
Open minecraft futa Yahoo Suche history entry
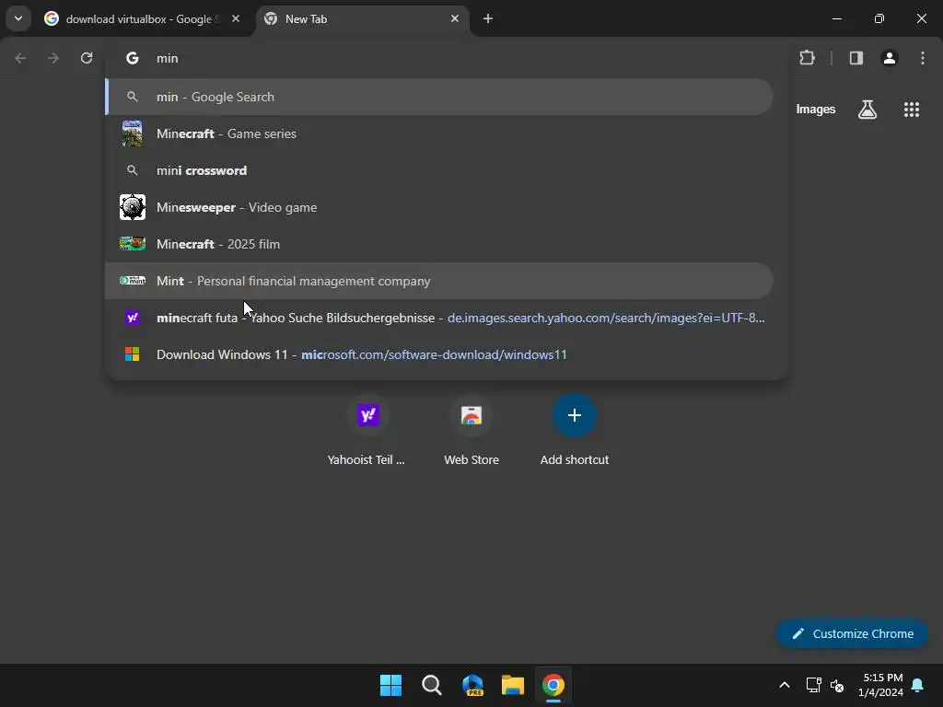[x=439, y=318]
